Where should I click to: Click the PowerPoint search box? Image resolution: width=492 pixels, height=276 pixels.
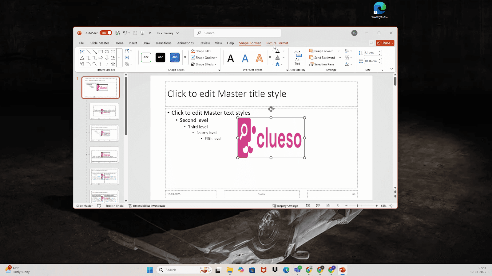pos(237,33)
